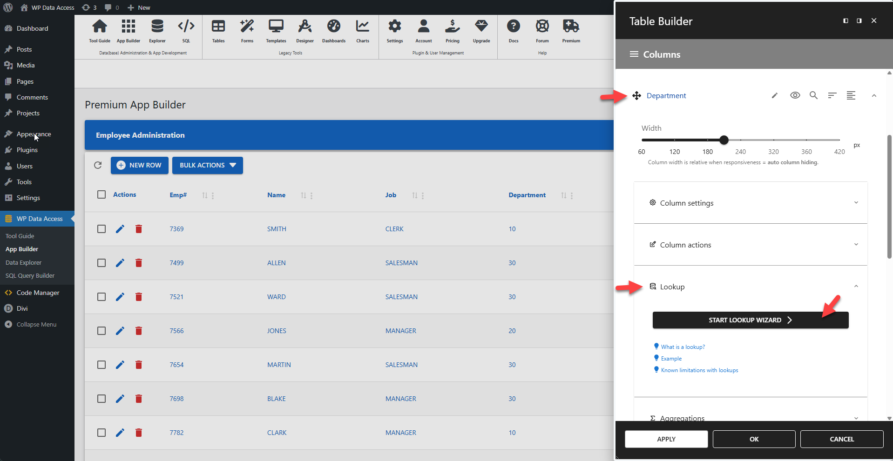Delete employee row 7521 via trash icon
This screenshot has height=461, width=893.
click(138, 297)
